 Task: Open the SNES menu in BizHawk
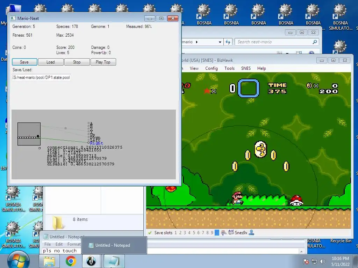coord(246,68)
